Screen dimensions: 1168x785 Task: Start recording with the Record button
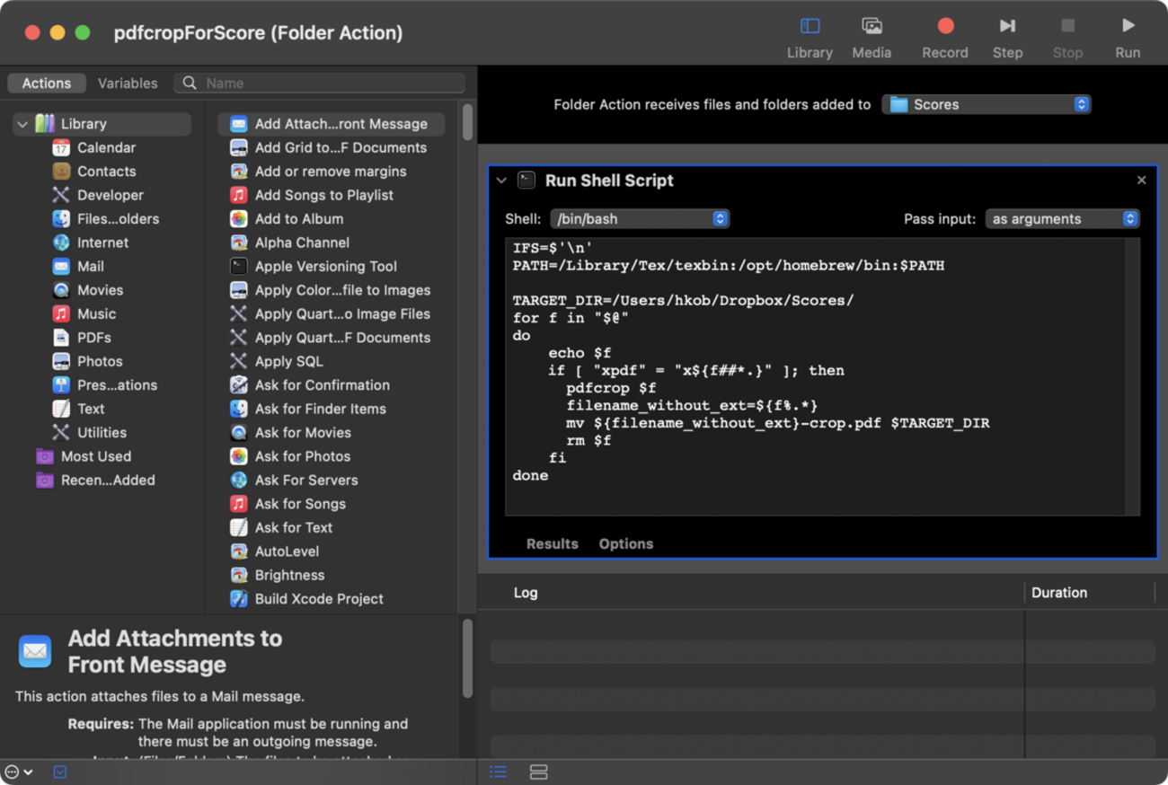(x=944, y=38)
